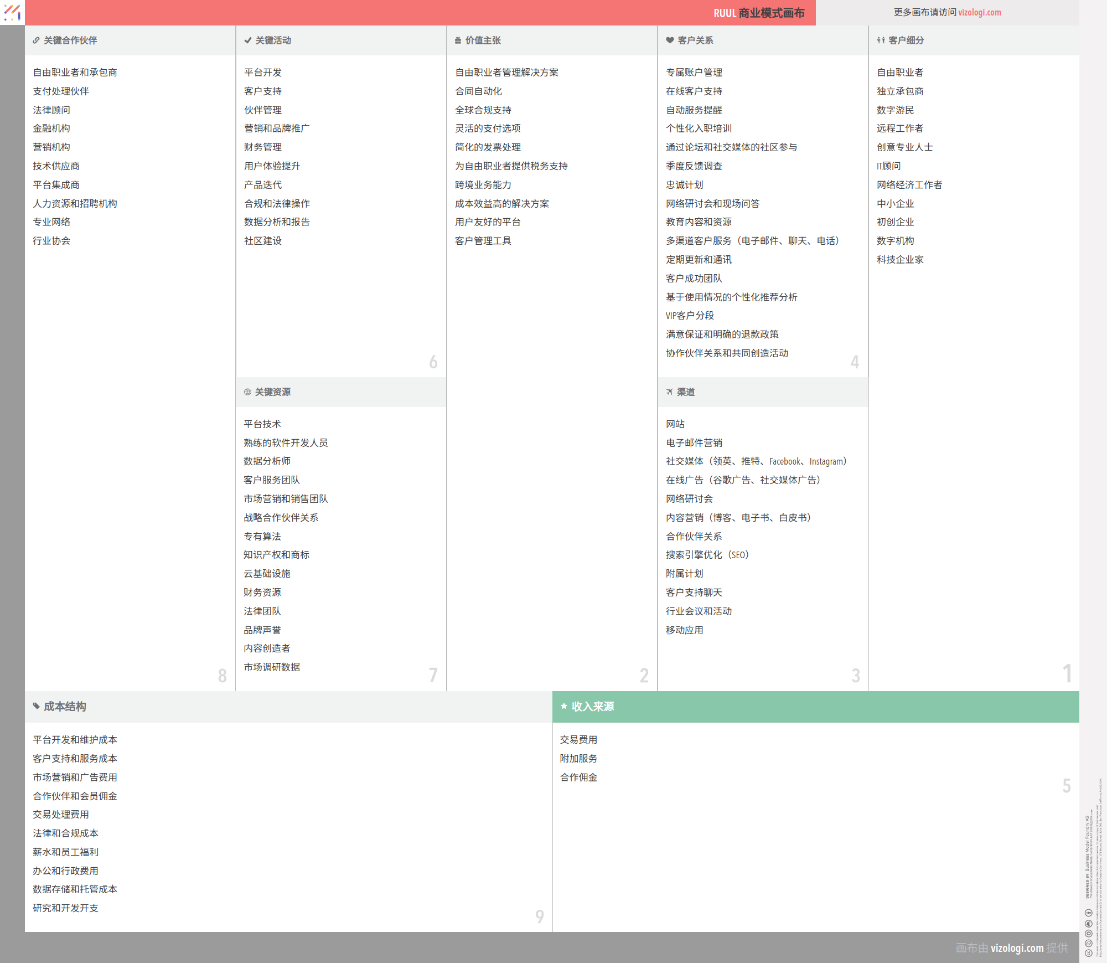Click the star icon beside 收入来源
Viewport: 1107px width, 963px height.
[563, 706]
